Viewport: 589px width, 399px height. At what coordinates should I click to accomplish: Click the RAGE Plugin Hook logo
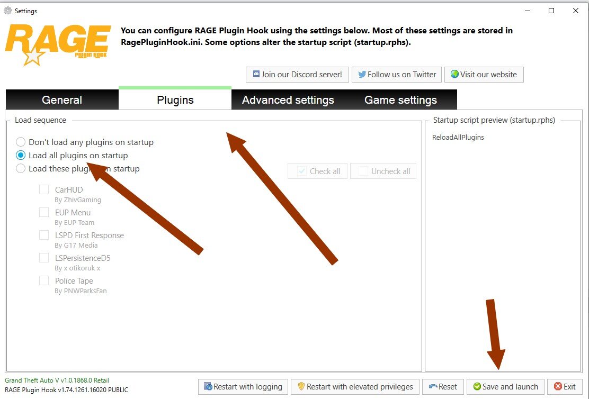pos(58,45)
